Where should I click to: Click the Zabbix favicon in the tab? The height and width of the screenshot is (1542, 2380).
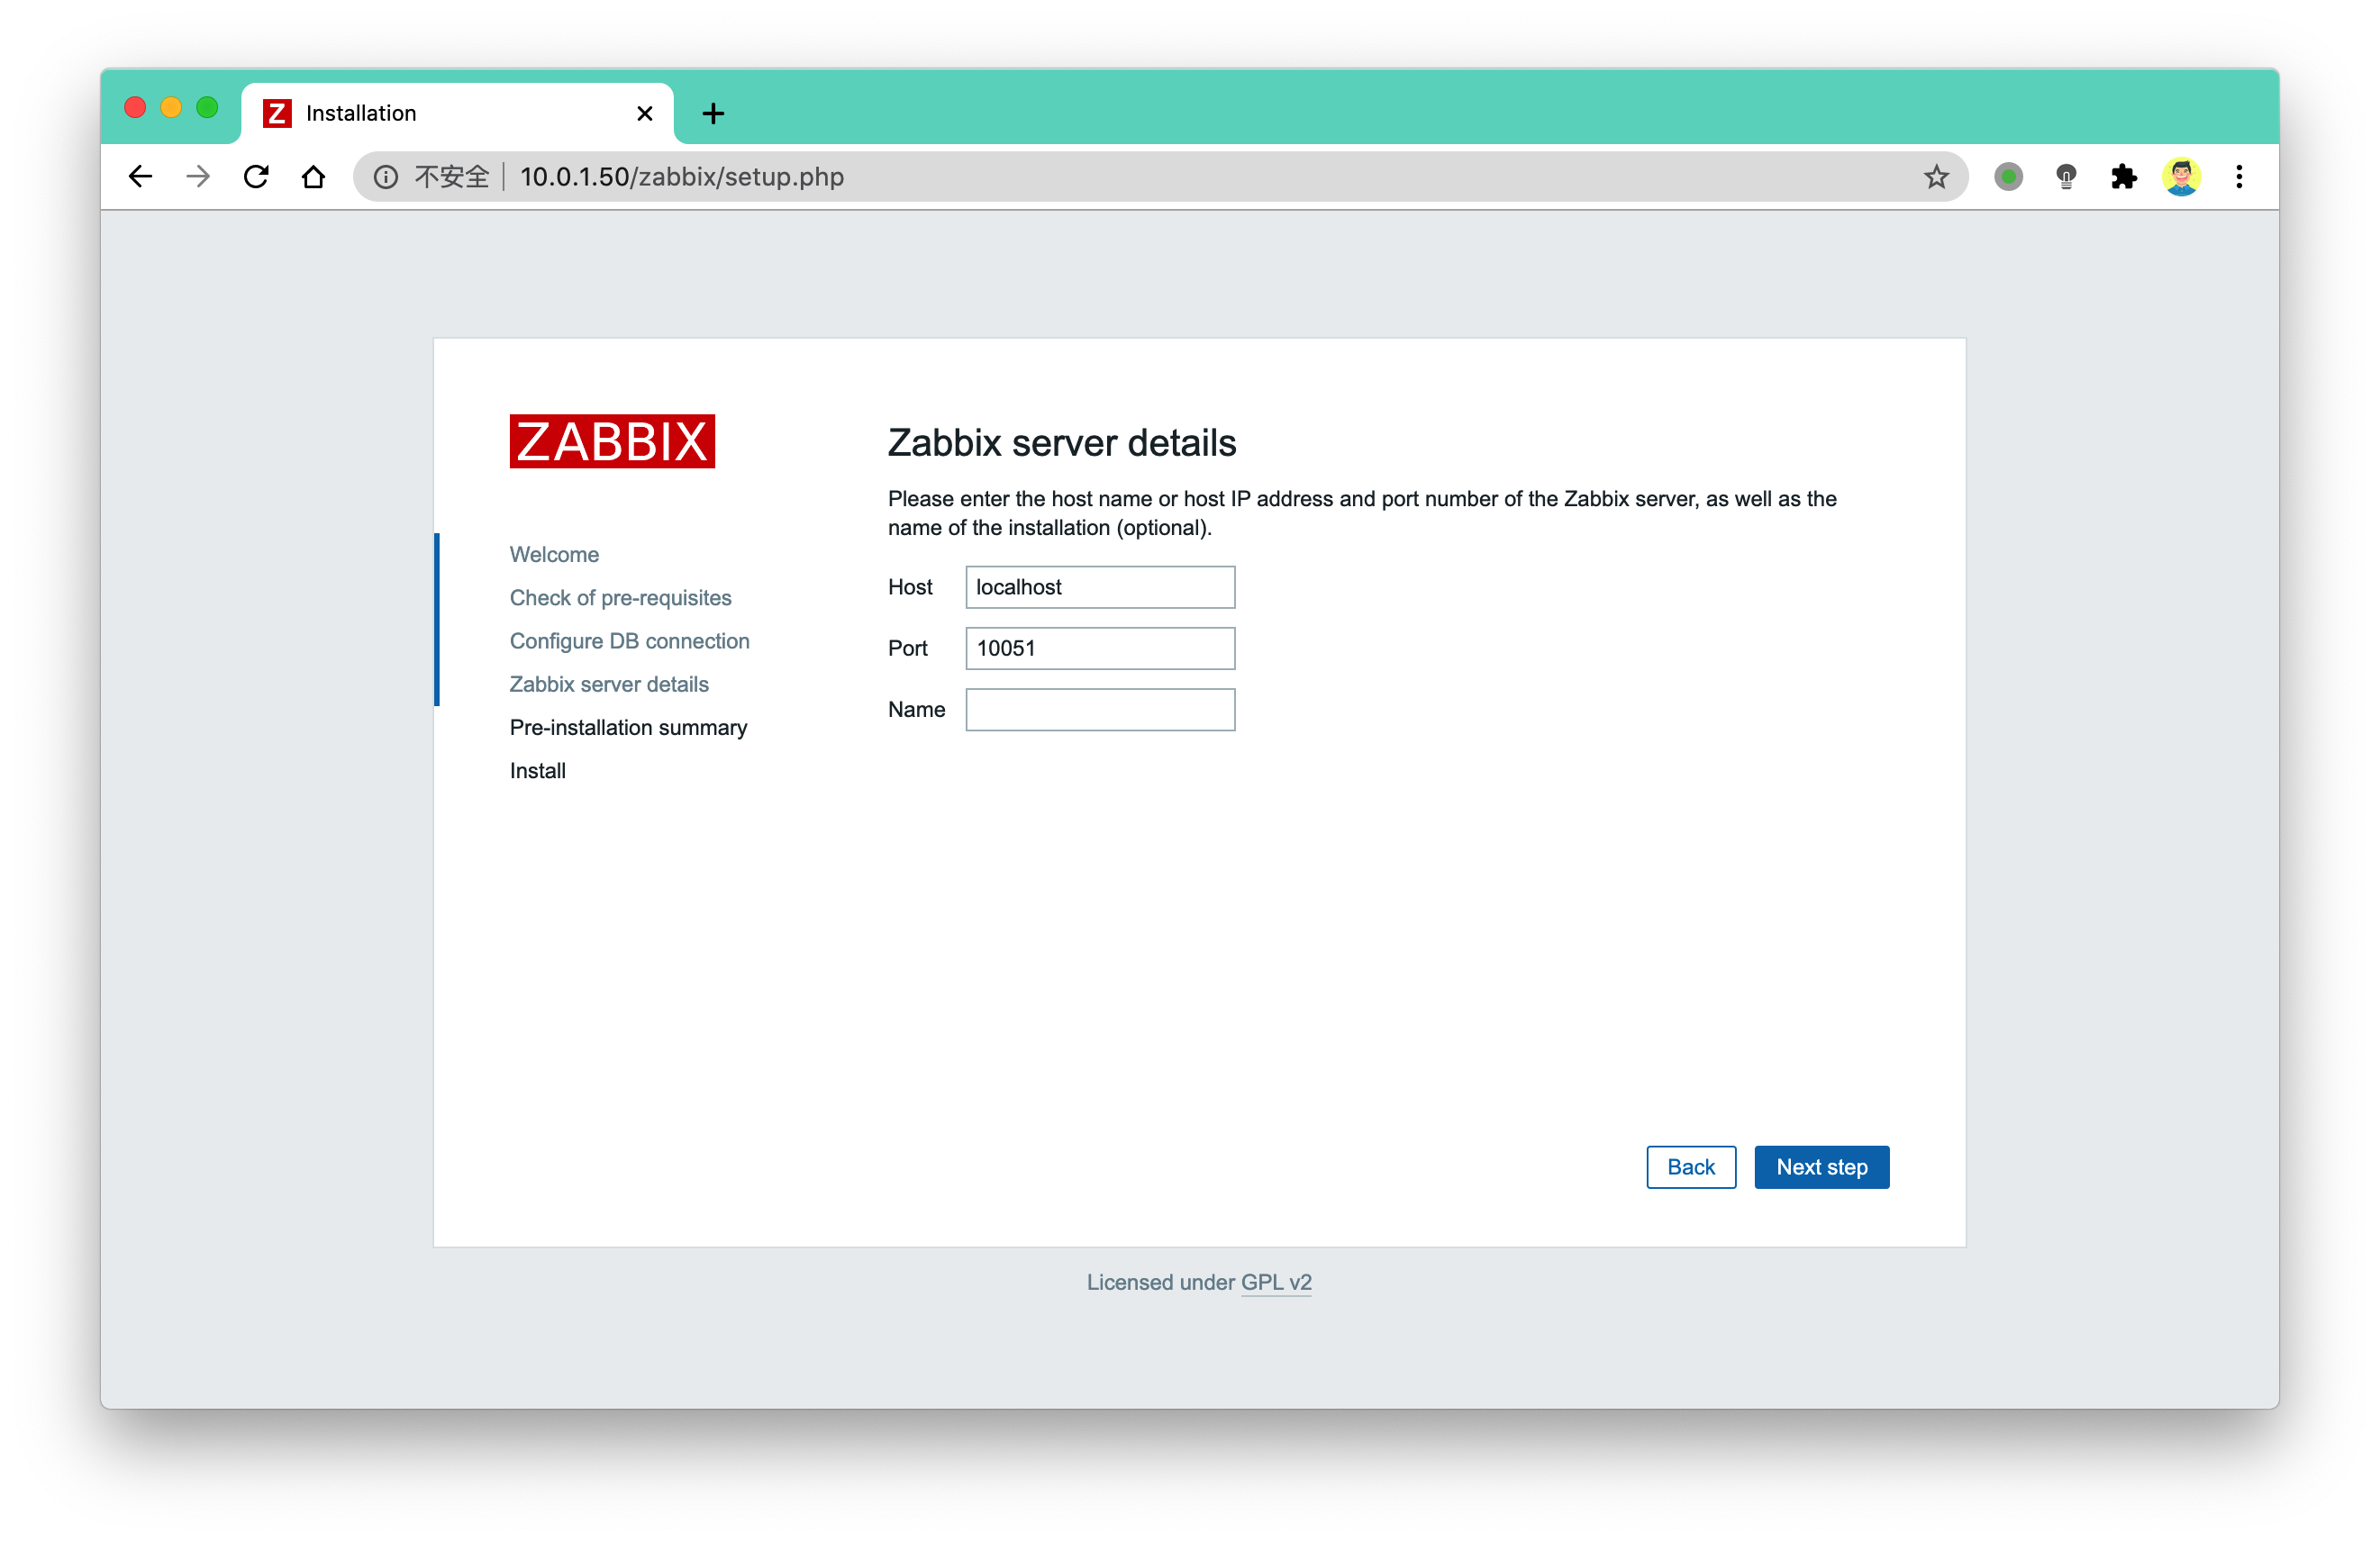point(277,113)
